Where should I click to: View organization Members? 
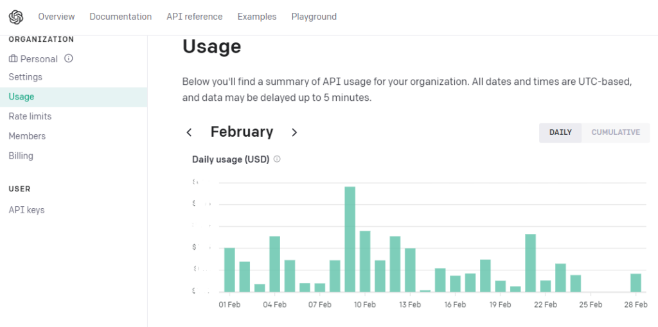tap(27, 136)
